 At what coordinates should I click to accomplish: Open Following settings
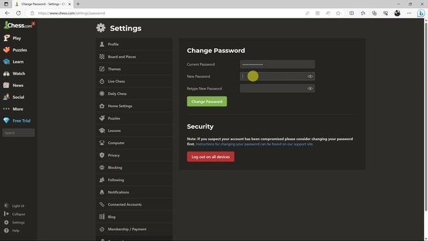(x=134, y=180)
